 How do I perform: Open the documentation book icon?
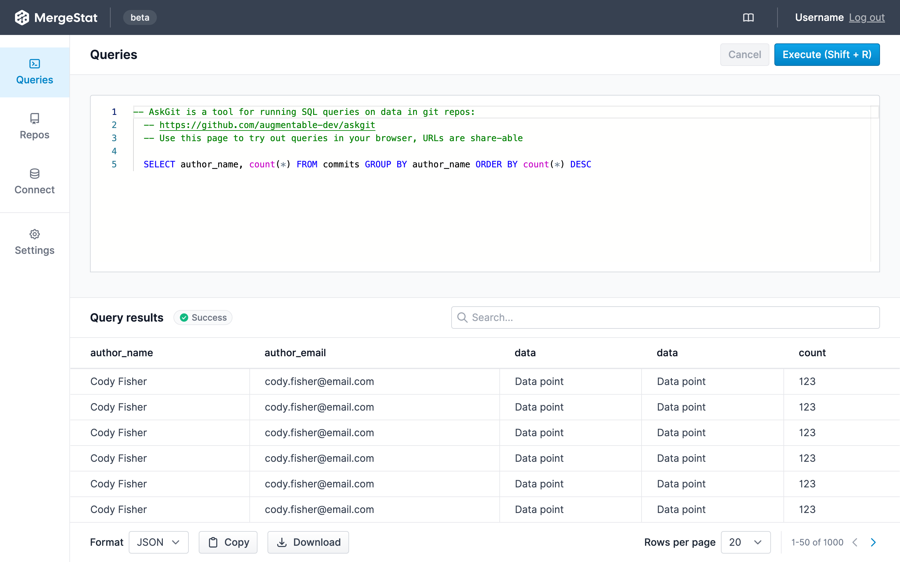[x=748, y=17]
